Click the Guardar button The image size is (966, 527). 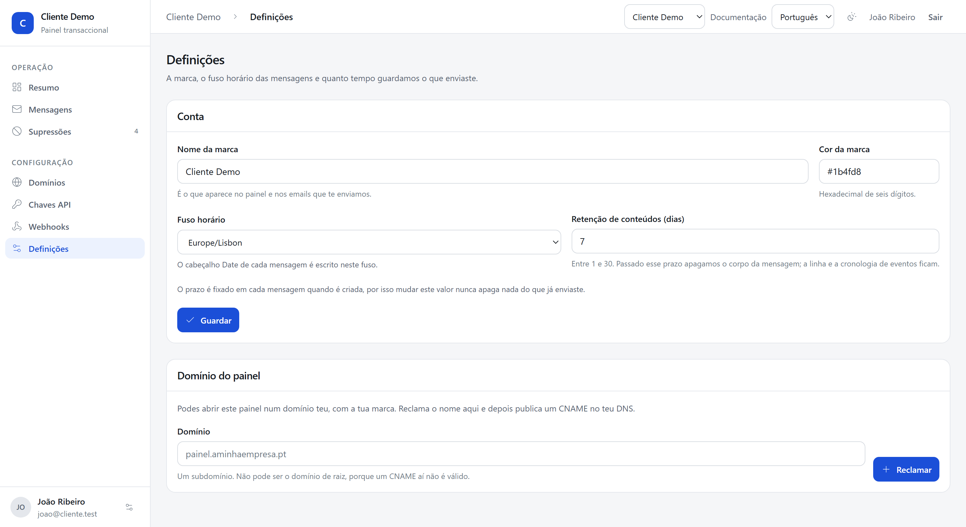click(x=208, y=320)
